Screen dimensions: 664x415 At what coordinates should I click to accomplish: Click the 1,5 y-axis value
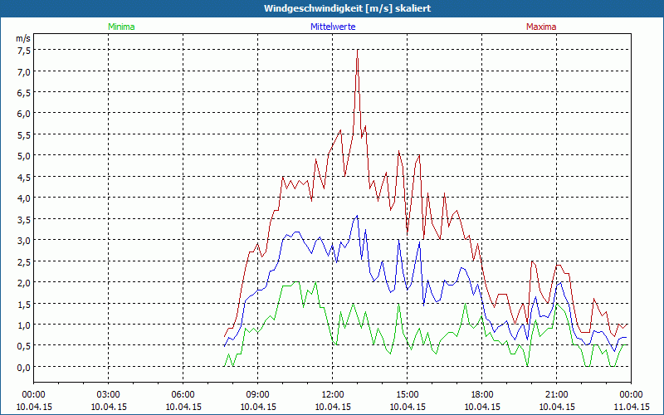click(x=24, y=304)
